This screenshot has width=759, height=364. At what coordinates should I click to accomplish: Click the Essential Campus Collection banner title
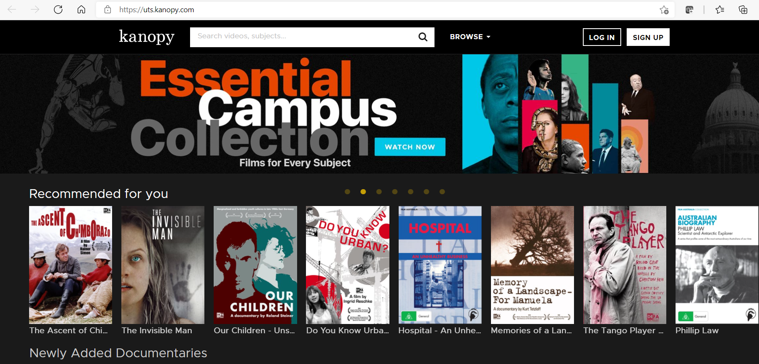pos(263,107)
